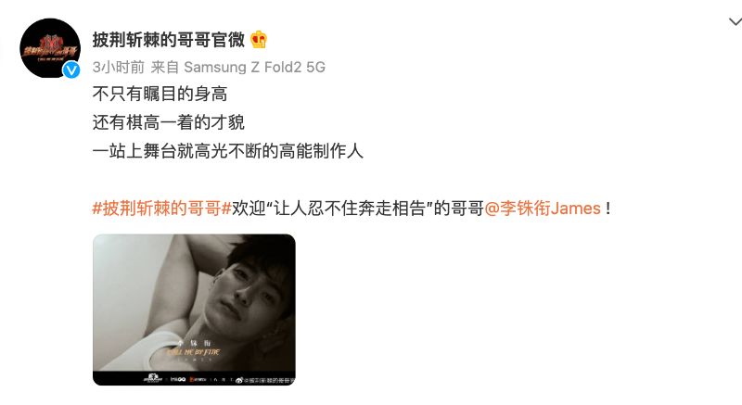Enlarge the attached poster photo thumbnail

(194, 310)
